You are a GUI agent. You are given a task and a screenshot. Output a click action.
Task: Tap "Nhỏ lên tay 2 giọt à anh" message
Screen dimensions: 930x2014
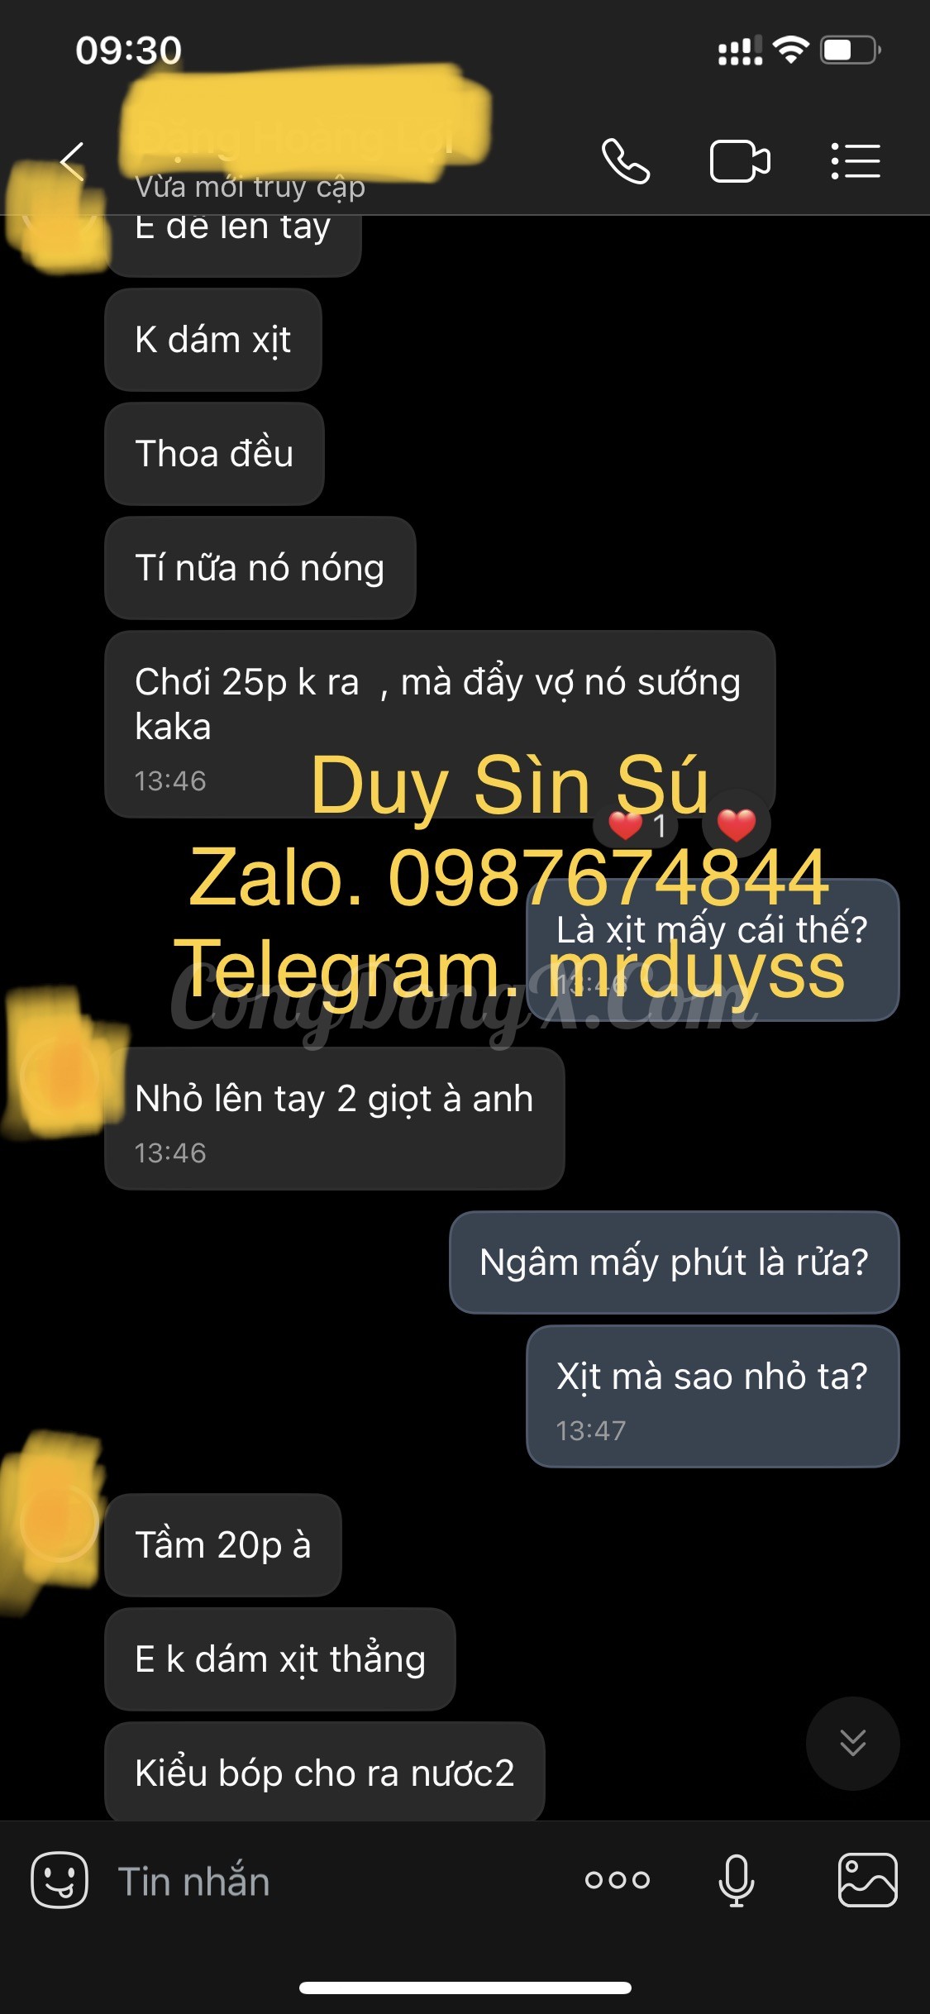(335, 1119)
